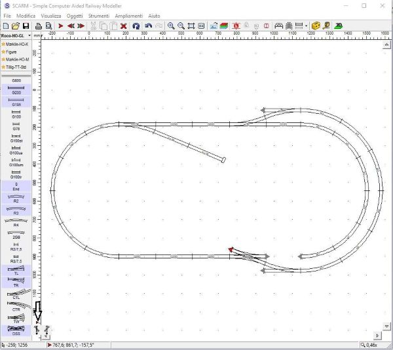Zoom in with the magnifier plus icon
This screenshot has width=393, height=350.
click(171, 26)
